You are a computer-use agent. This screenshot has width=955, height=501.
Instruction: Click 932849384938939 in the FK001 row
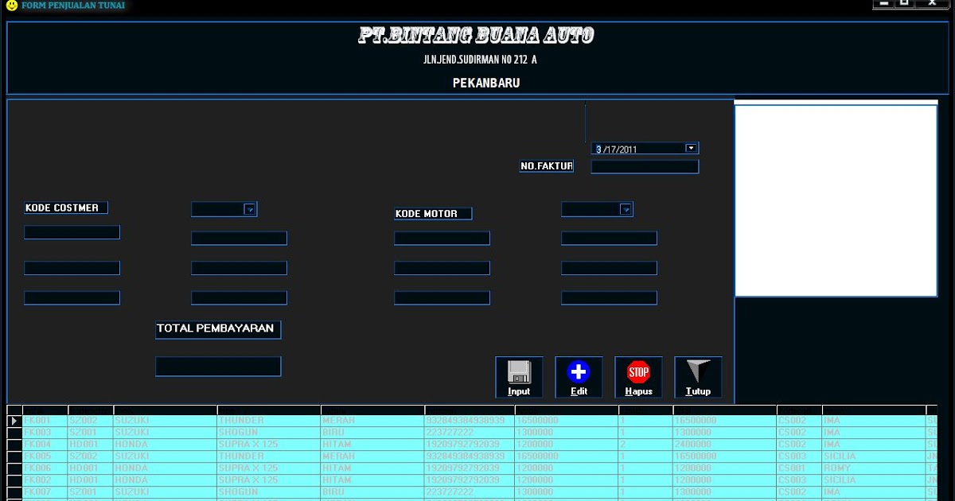click(470, 420)
